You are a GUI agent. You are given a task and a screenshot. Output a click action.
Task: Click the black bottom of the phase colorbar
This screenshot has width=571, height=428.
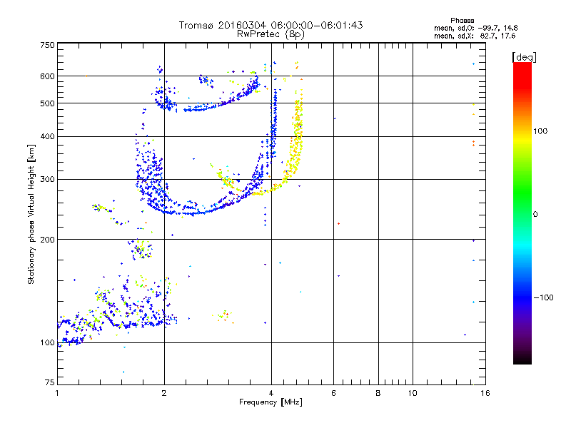(x=522, y=360)
